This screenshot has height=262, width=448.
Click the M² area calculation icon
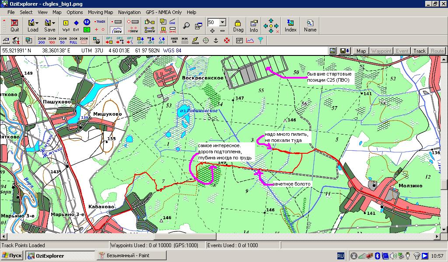click(239, 41)
